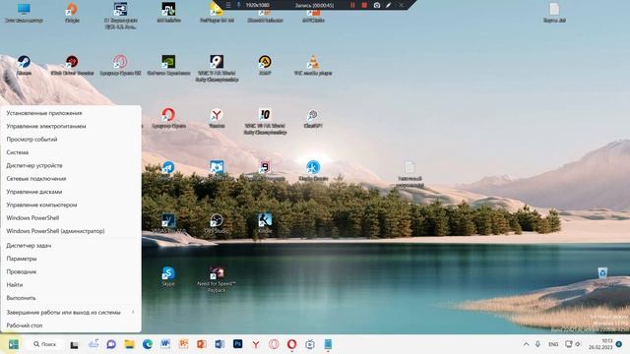Click the taskbar Поиск search box

point(45,344)
